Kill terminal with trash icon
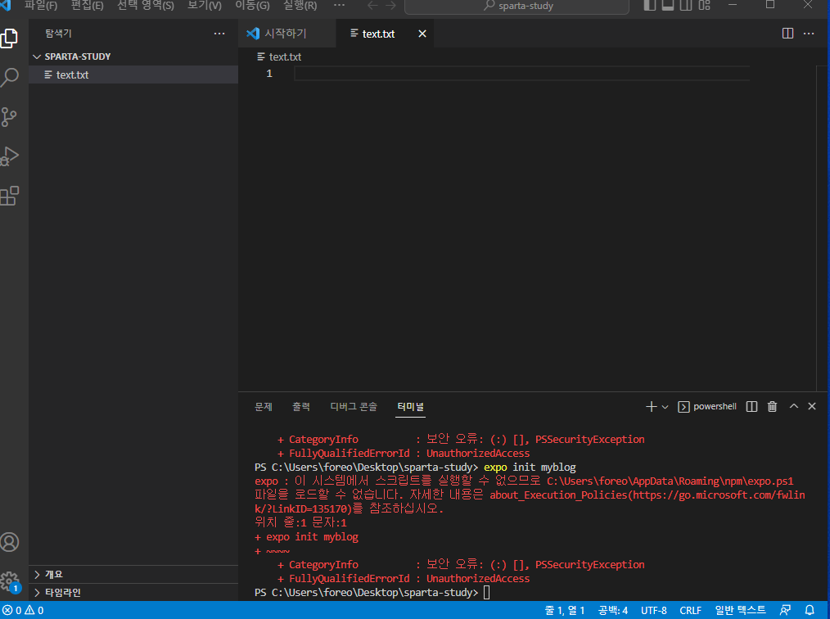 point(773,406)
